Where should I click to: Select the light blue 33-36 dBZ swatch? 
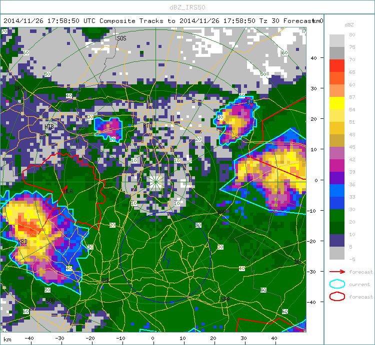click(x=337, y=191)
